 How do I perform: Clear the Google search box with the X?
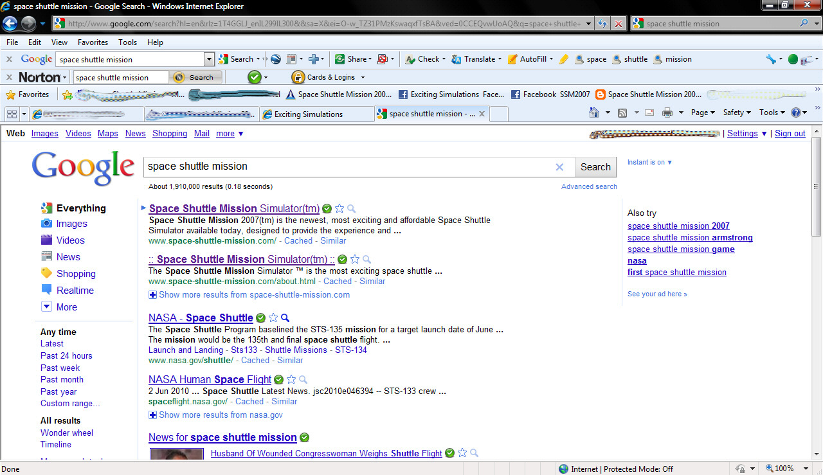559,167
